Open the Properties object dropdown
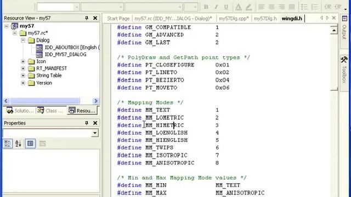The height and width of the screenshot is (197, 351). coord(95,133)
